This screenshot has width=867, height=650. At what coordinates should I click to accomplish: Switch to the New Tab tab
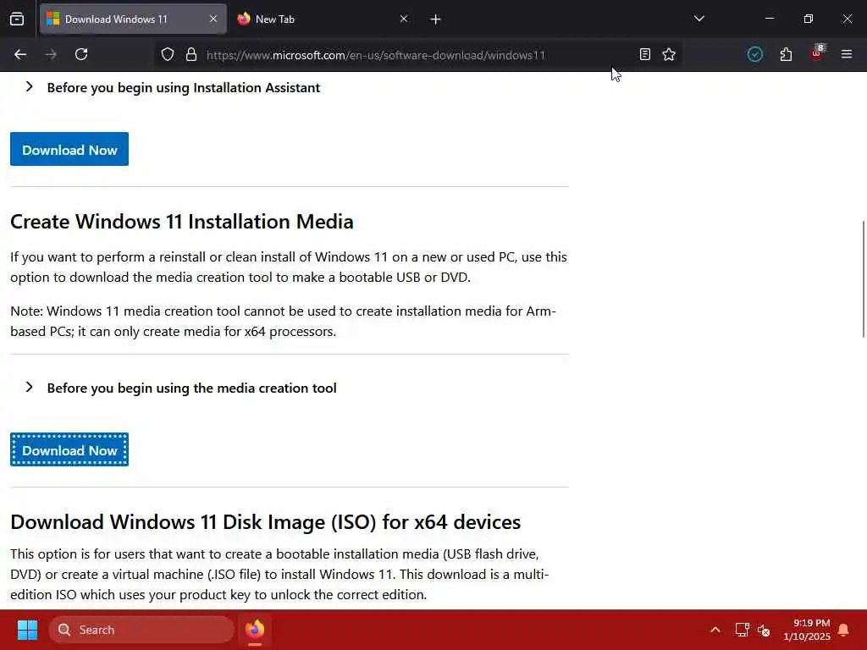pyautogui.click(x=323, y=19)
